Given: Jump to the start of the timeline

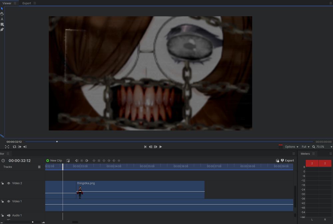Looking at the screenshot, I should [145, 147].
